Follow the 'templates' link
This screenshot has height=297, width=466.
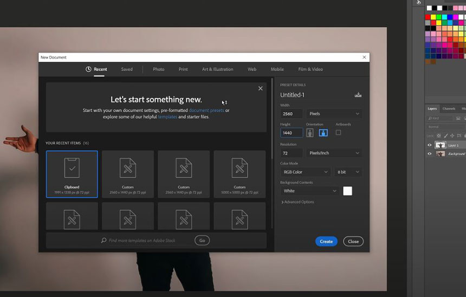click(x=167, y=117)
